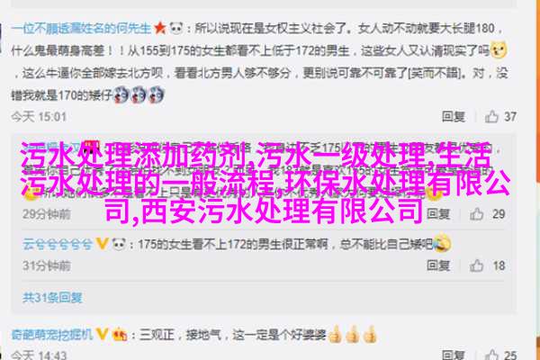
Task: Click the red star badge beside 何先生
Action: [160, 28]
